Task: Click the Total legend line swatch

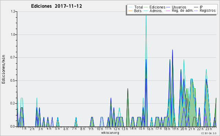Action: click(130, 7)
